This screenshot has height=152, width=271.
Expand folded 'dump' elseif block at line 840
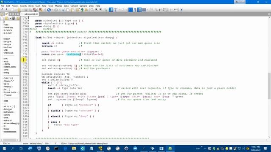click(29, 117)
